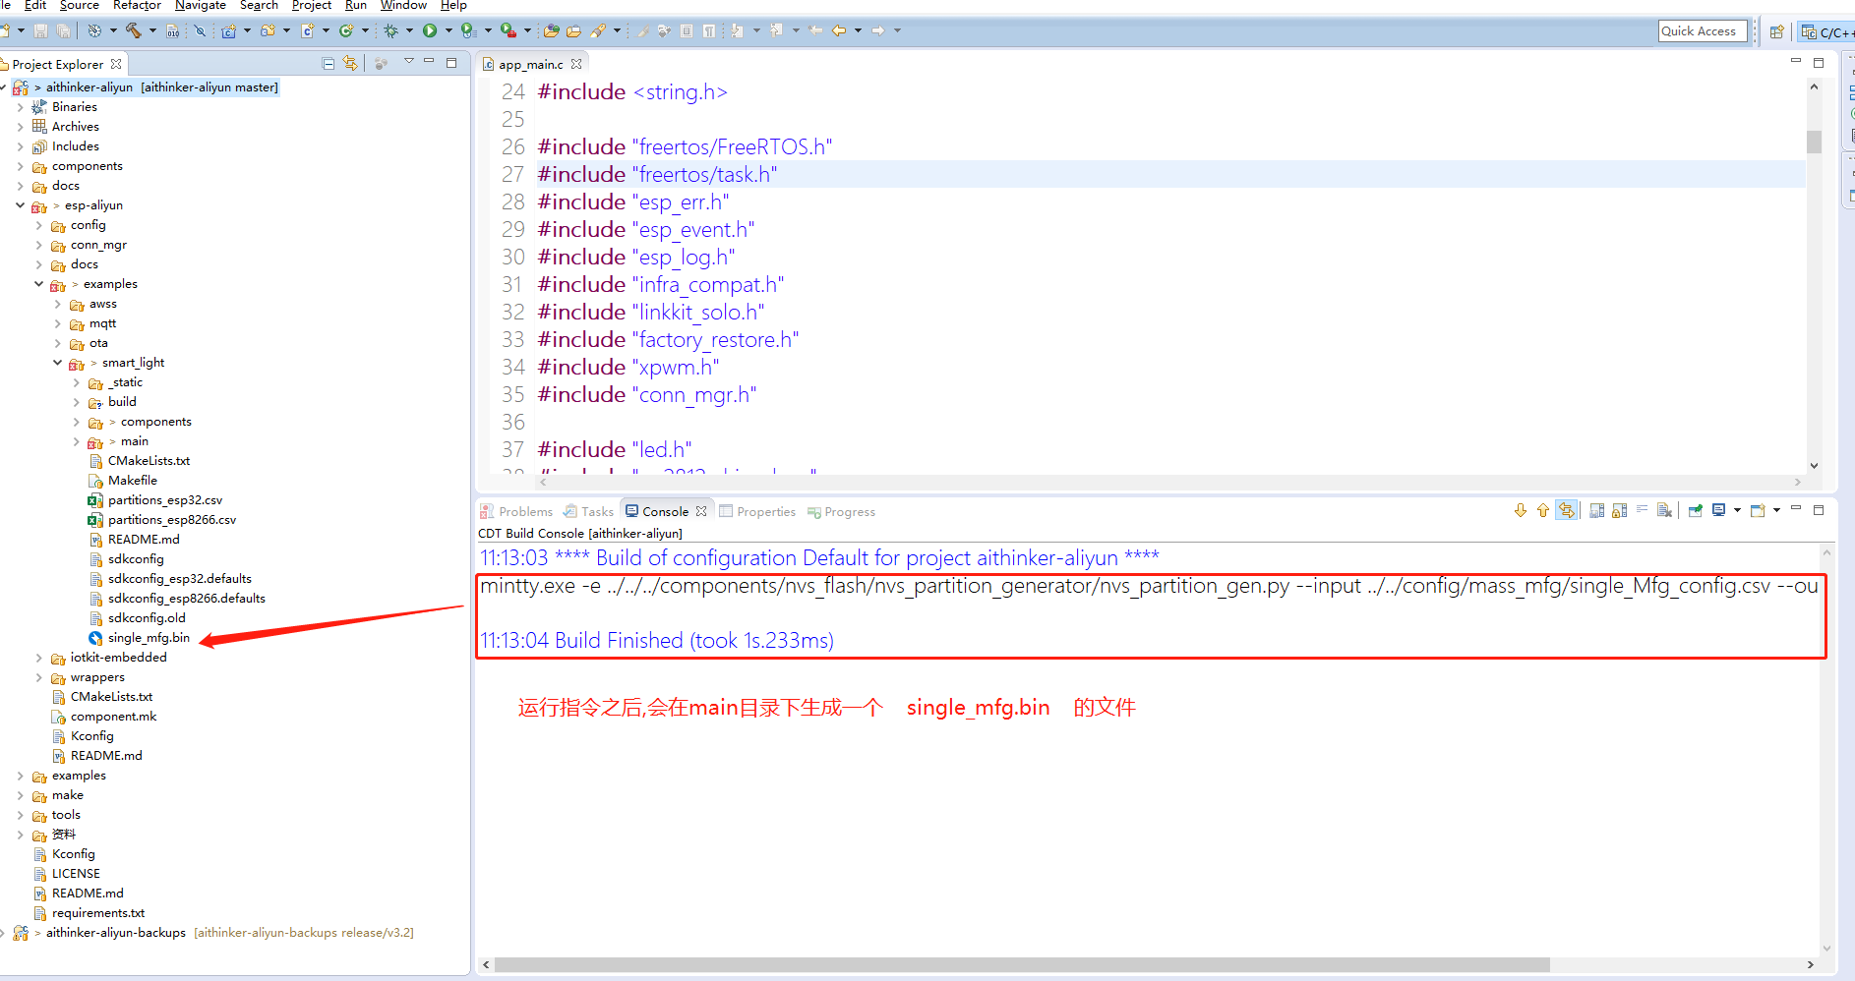Expand the iotkit-embedded folder
This screenshot has width=1855, height=981.
(x=38, y=658)
